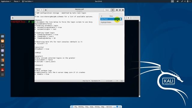Click the INS insert mode indicator
This screenshot has width=192, height=108.
click(121, 81)
